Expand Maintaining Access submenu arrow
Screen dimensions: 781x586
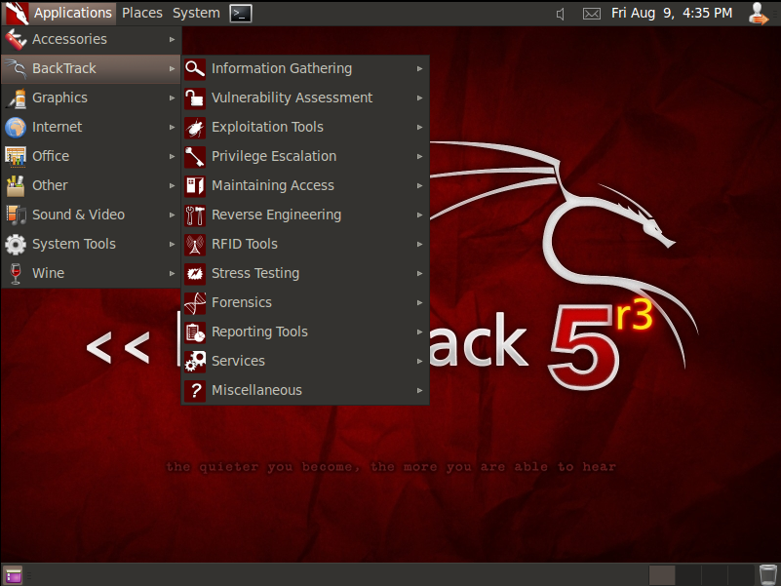[x=420, y=186]
